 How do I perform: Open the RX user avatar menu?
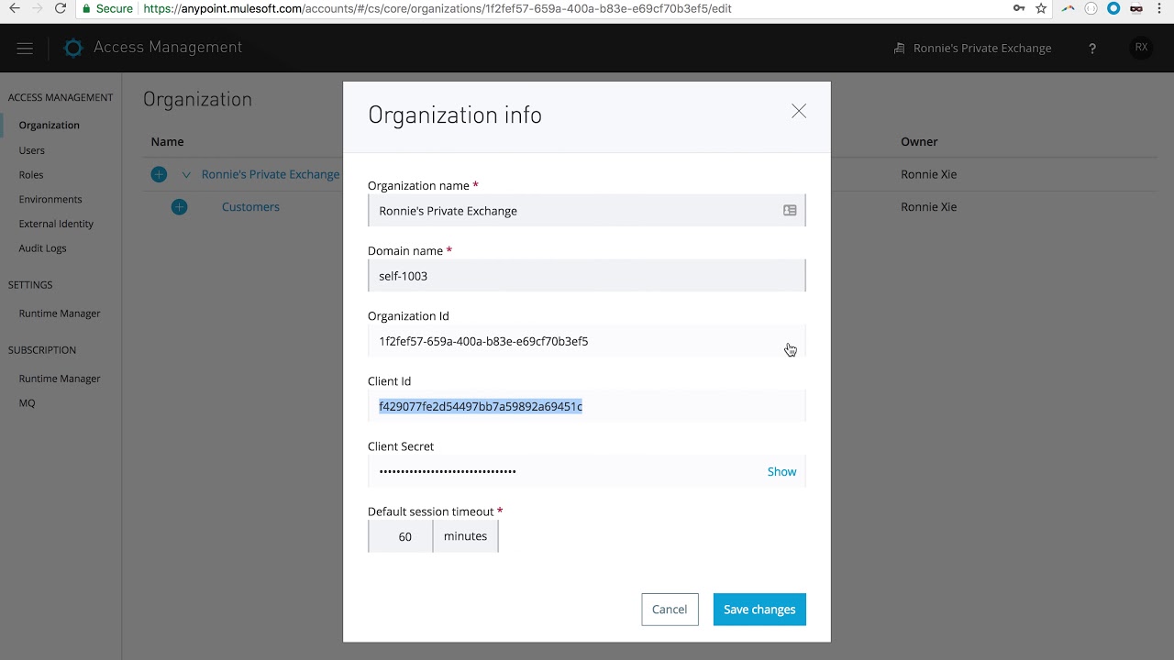click(x=1141, y=48)
